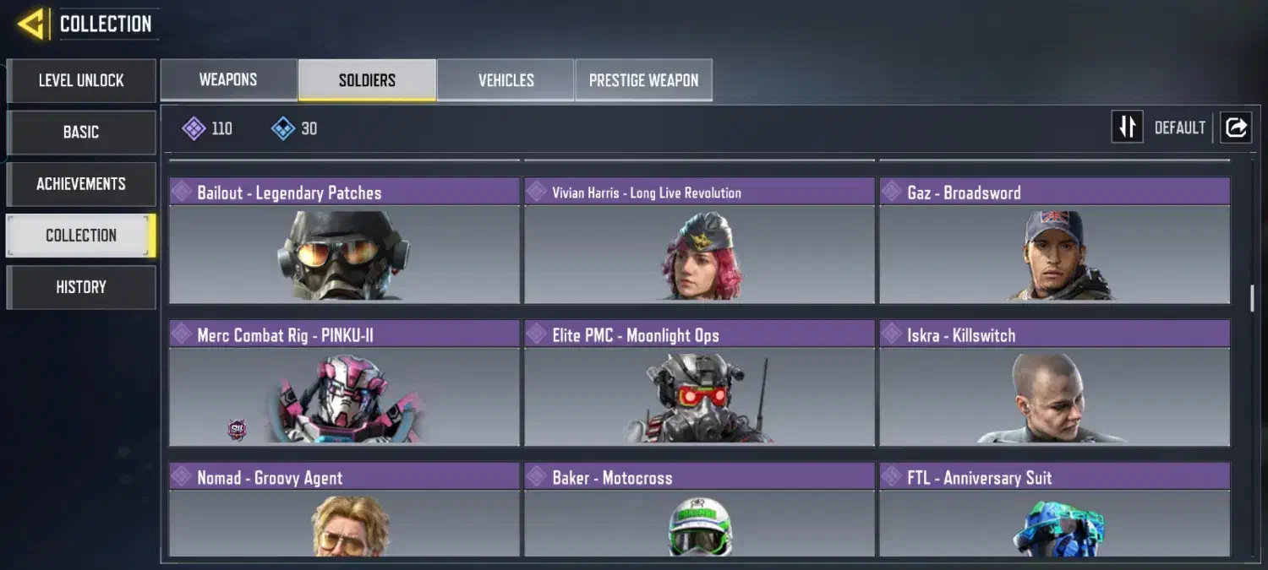
Task: Switch to the Weapons tab
Action: pyautogui.click(x=228, y=80)
